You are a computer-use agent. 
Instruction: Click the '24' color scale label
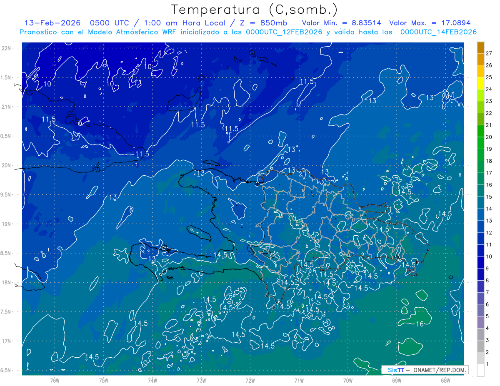489,89
